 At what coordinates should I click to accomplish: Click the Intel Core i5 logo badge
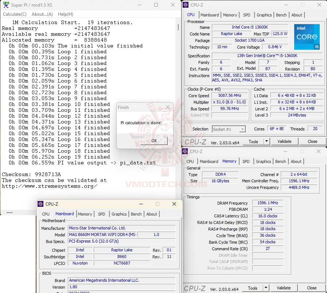pyautogui.click(x=307, y=37)
